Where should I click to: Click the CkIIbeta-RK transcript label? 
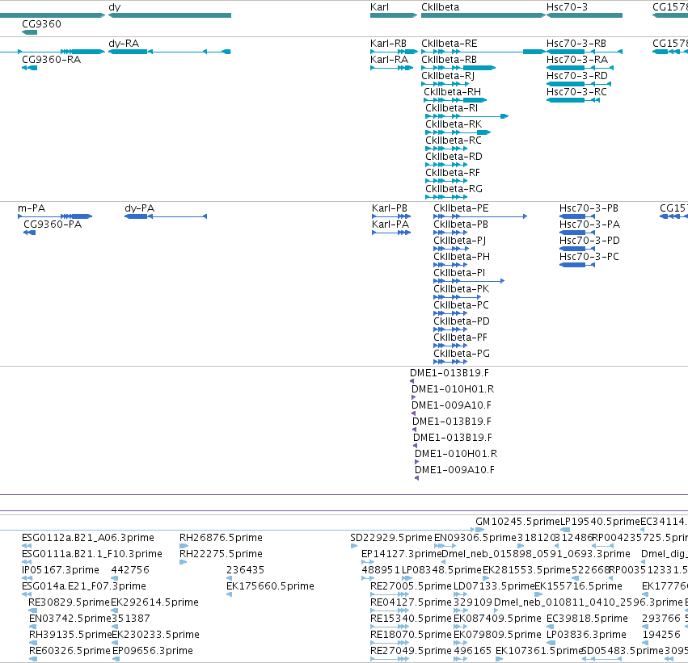(454, 124)
